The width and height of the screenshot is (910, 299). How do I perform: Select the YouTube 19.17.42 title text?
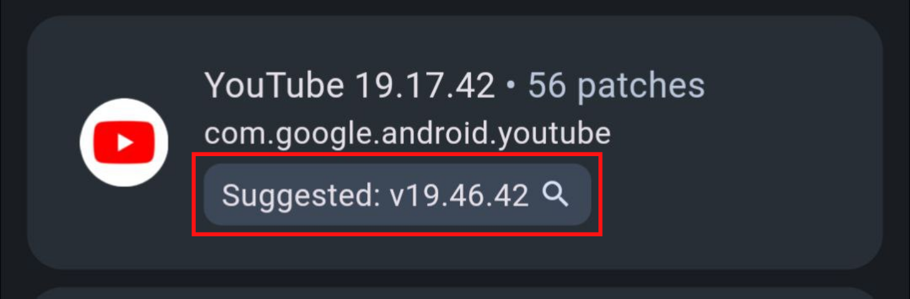point(349,85)
